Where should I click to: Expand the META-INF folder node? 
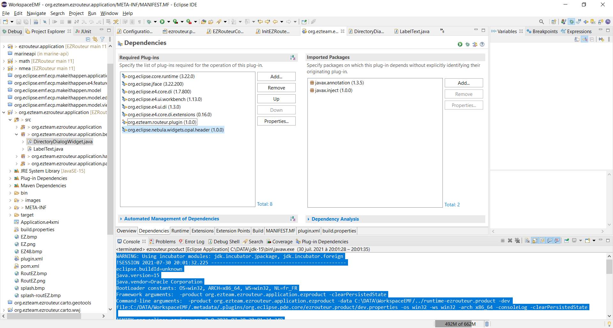(x=10, y=208)
